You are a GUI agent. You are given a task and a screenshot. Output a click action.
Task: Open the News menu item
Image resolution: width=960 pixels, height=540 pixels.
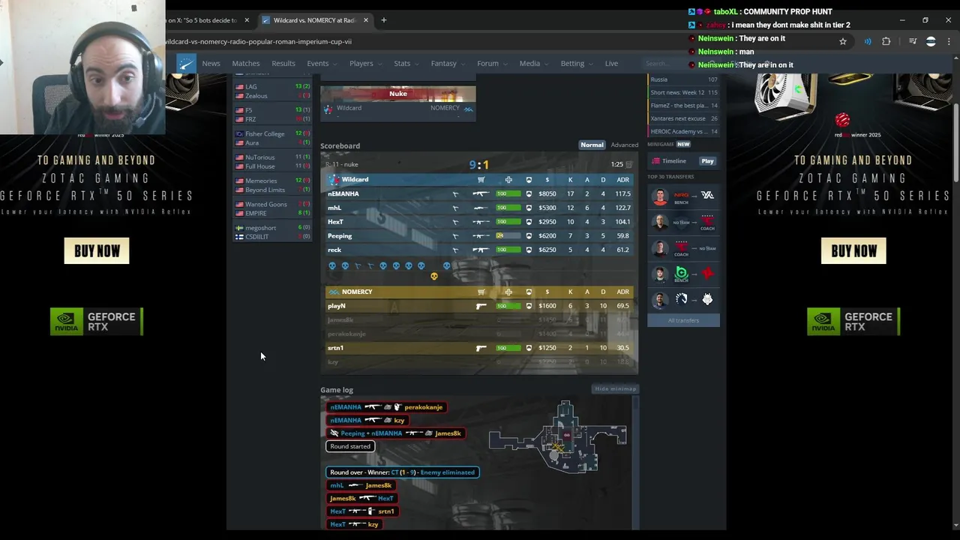point(211,64)
